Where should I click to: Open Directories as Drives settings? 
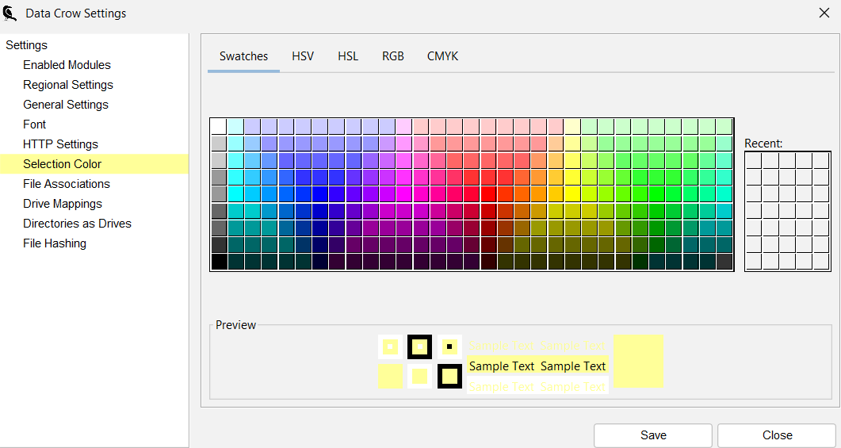point(77,224)
